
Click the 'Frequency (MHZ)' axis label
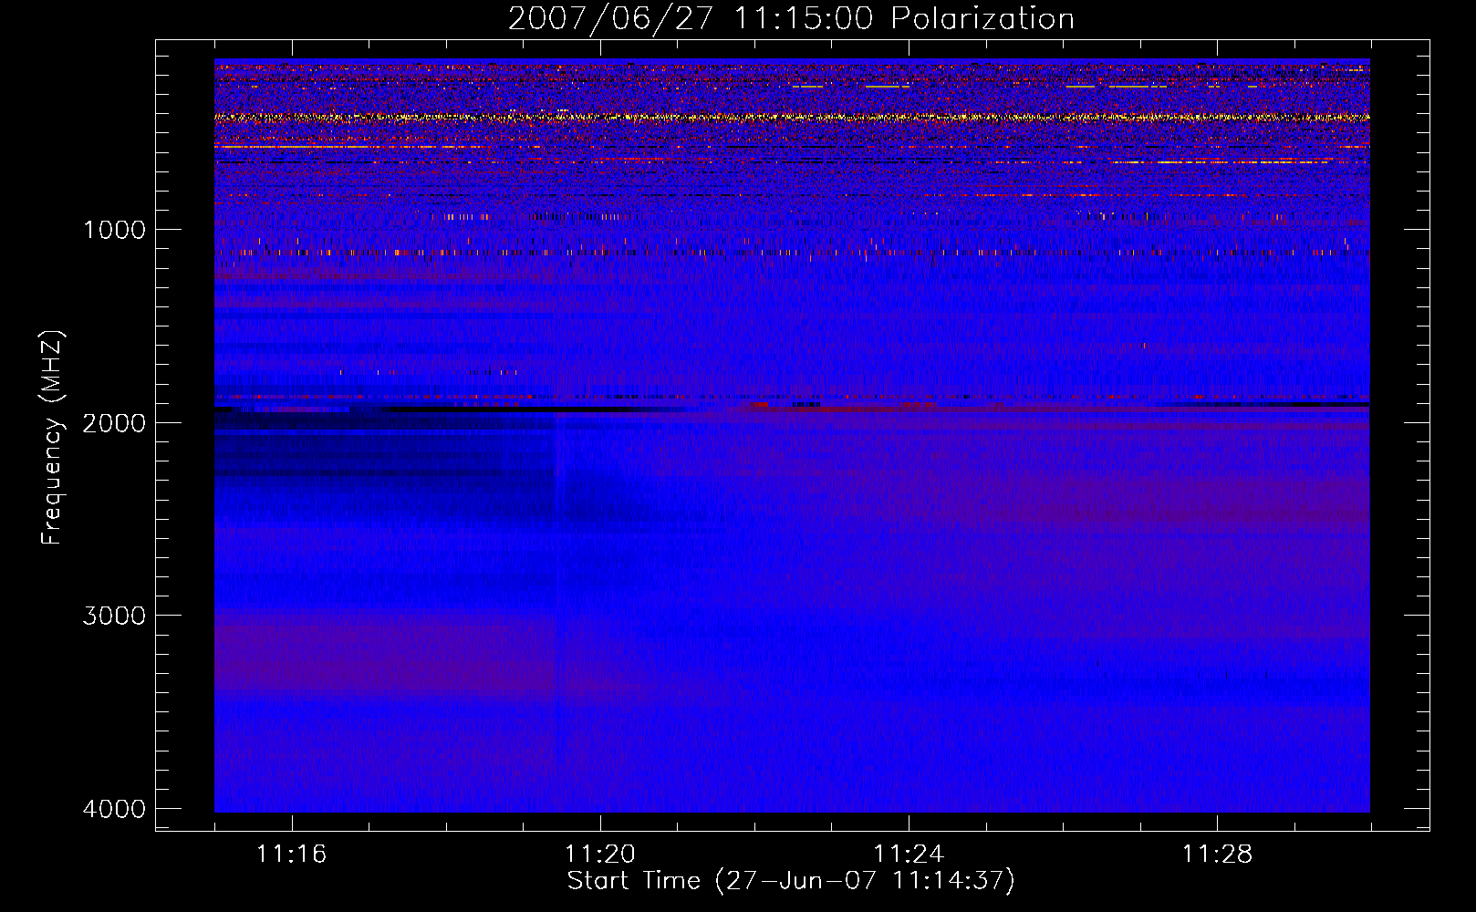pos(52,438)
